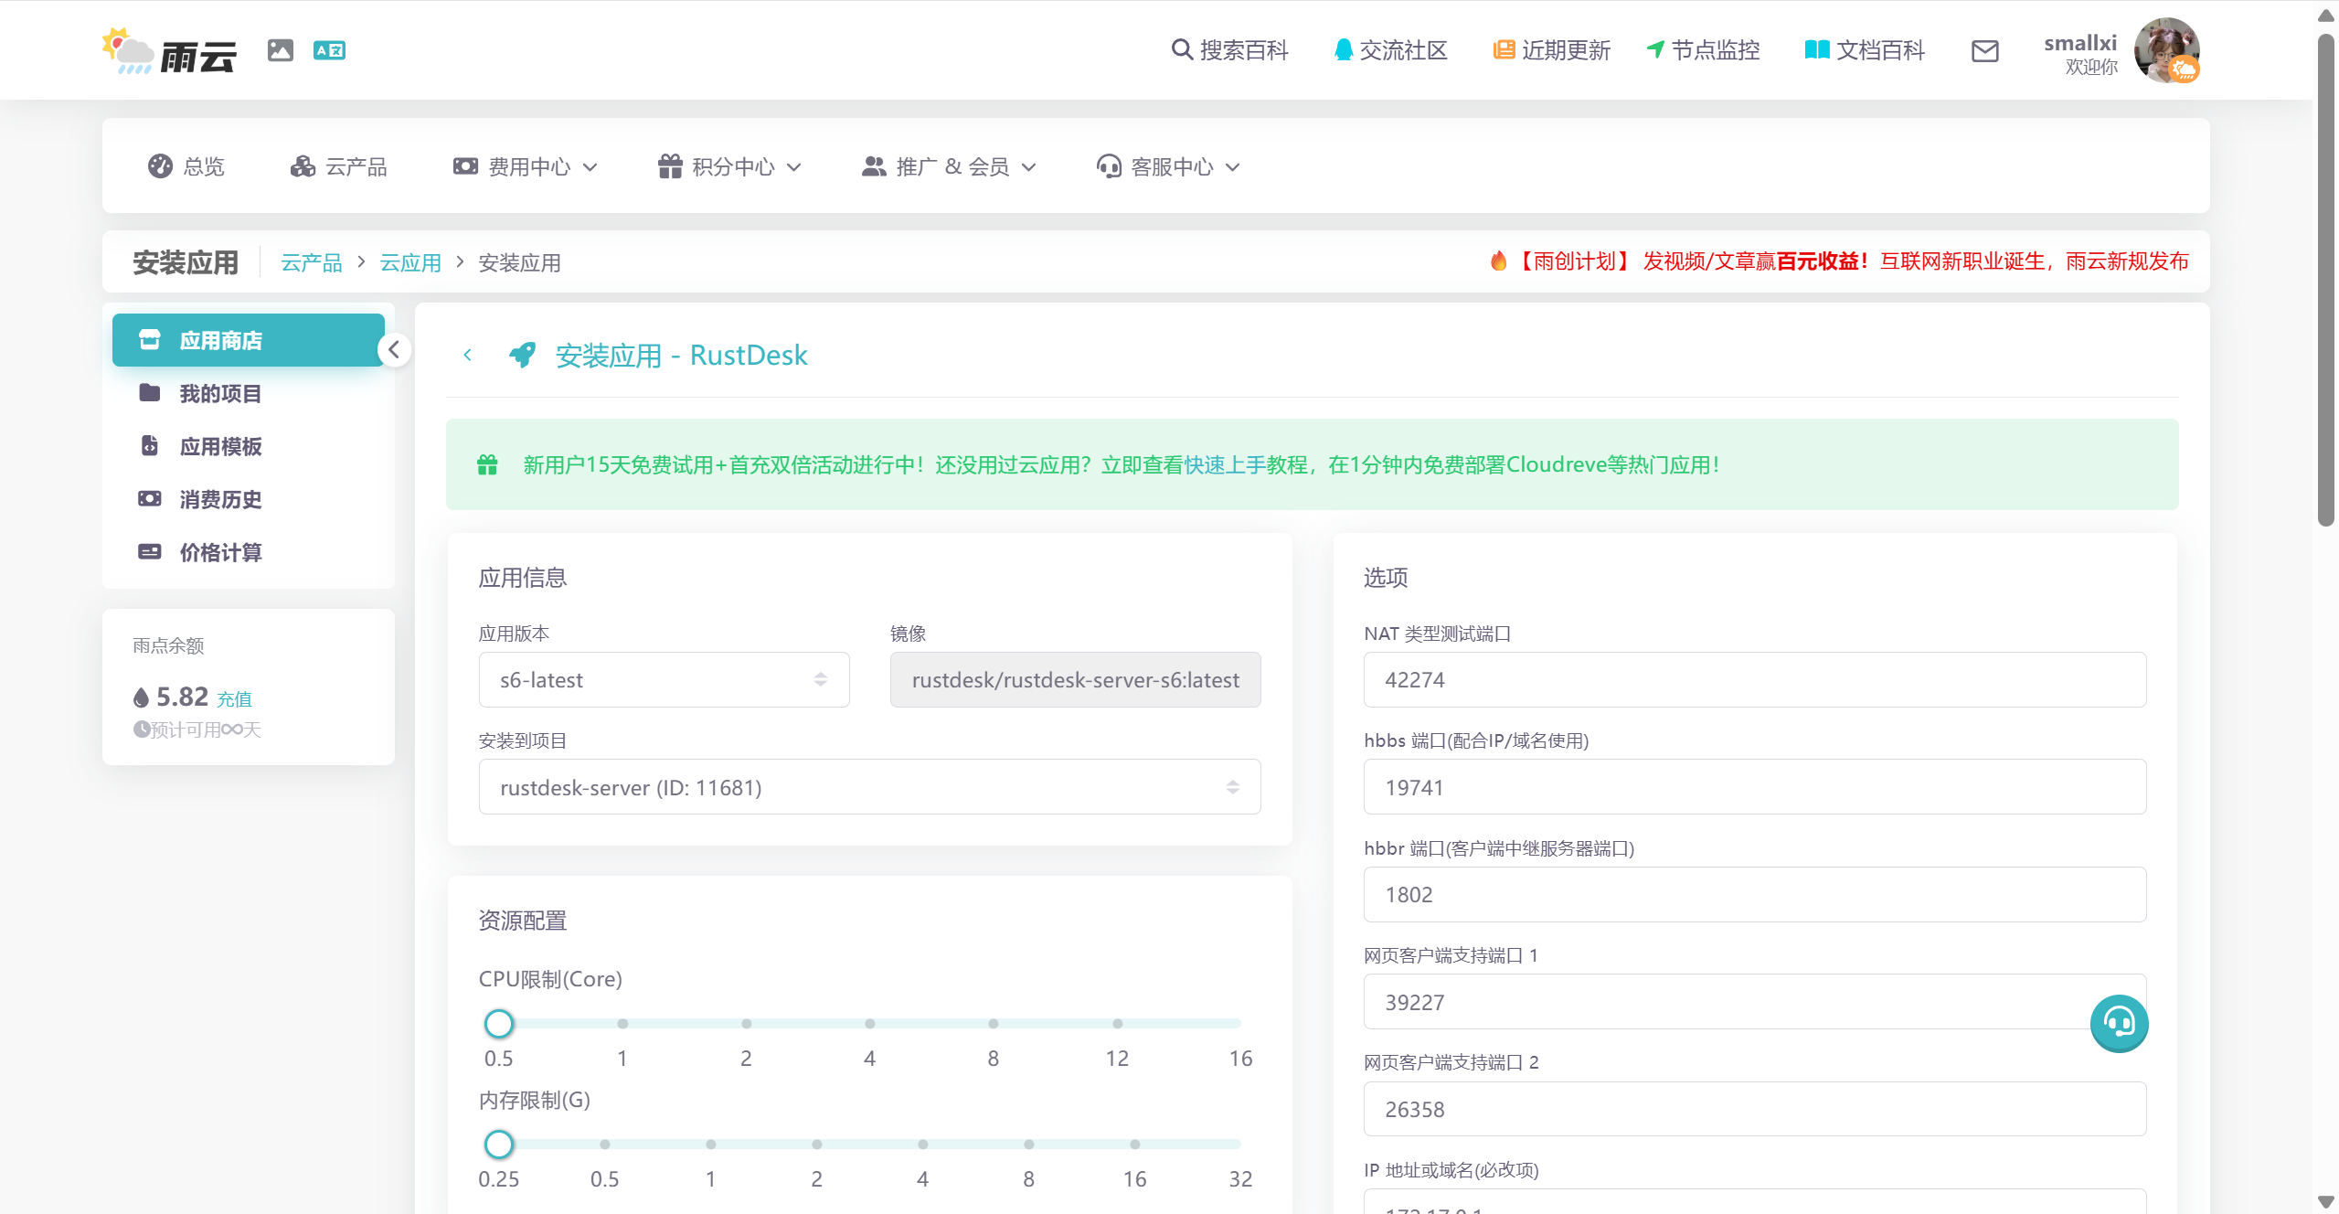Click the hbbs 端口 input field

[x=1753, y=787]
